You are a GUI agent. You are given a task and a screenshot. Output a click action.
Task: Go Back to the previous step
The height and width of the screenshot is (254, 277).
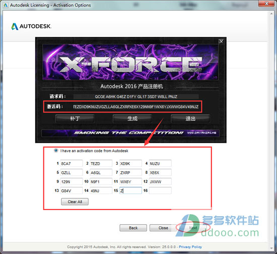tap(133, 228)
